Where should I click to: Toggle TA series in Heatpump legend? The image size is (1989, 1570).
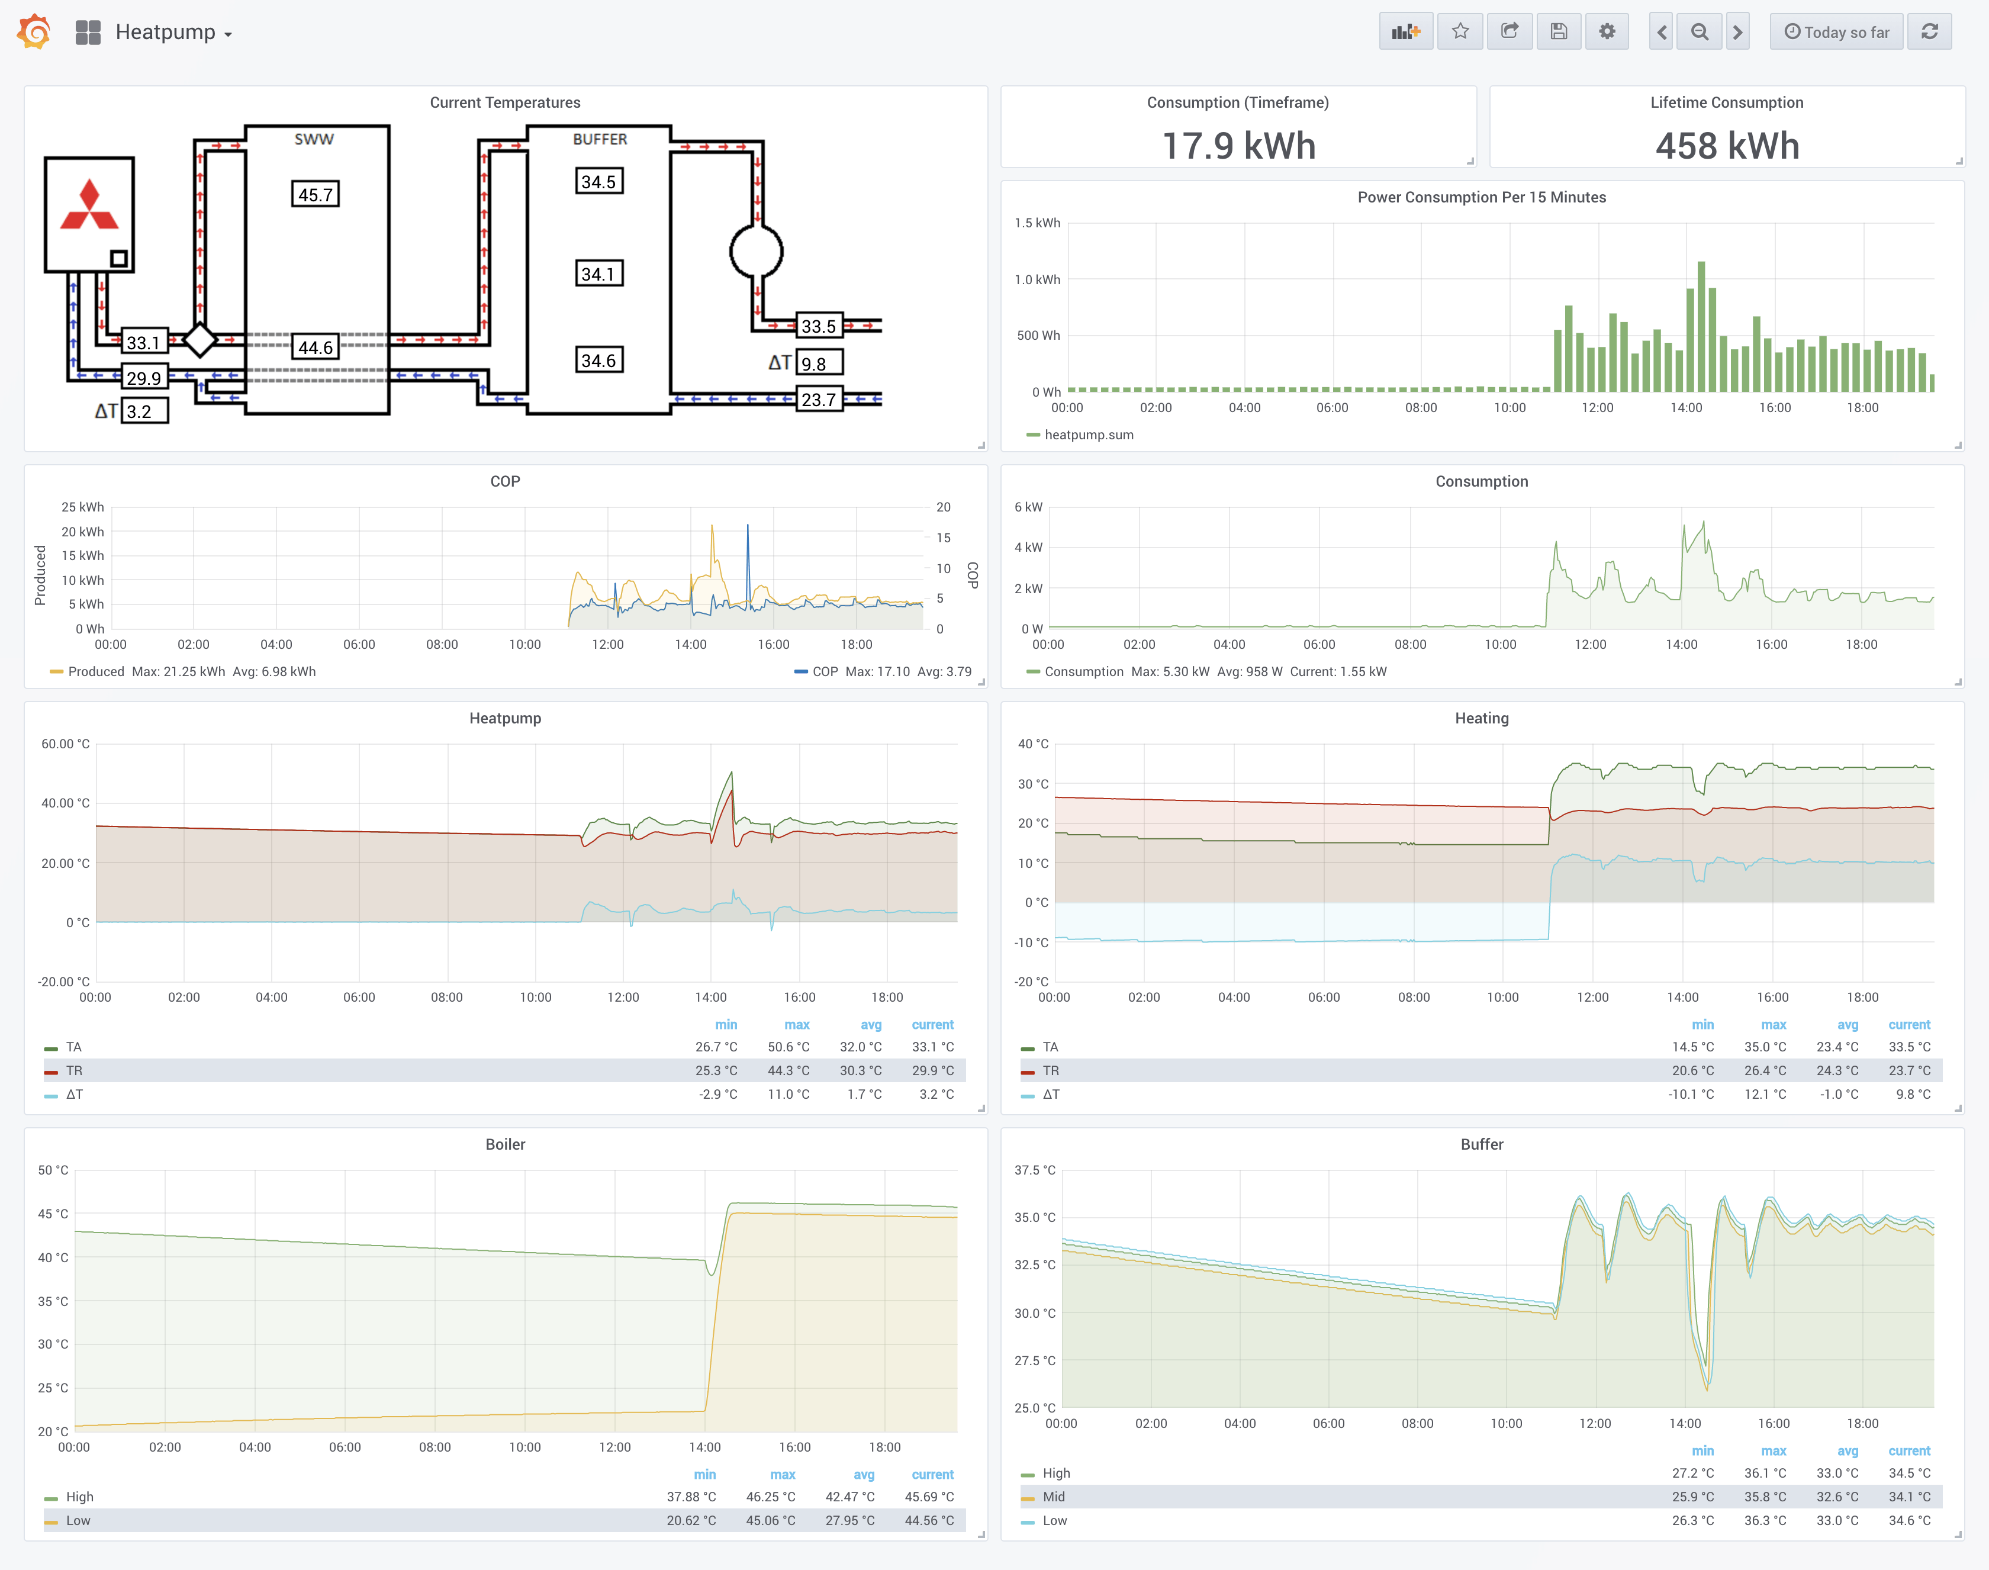coord(73,1047)
